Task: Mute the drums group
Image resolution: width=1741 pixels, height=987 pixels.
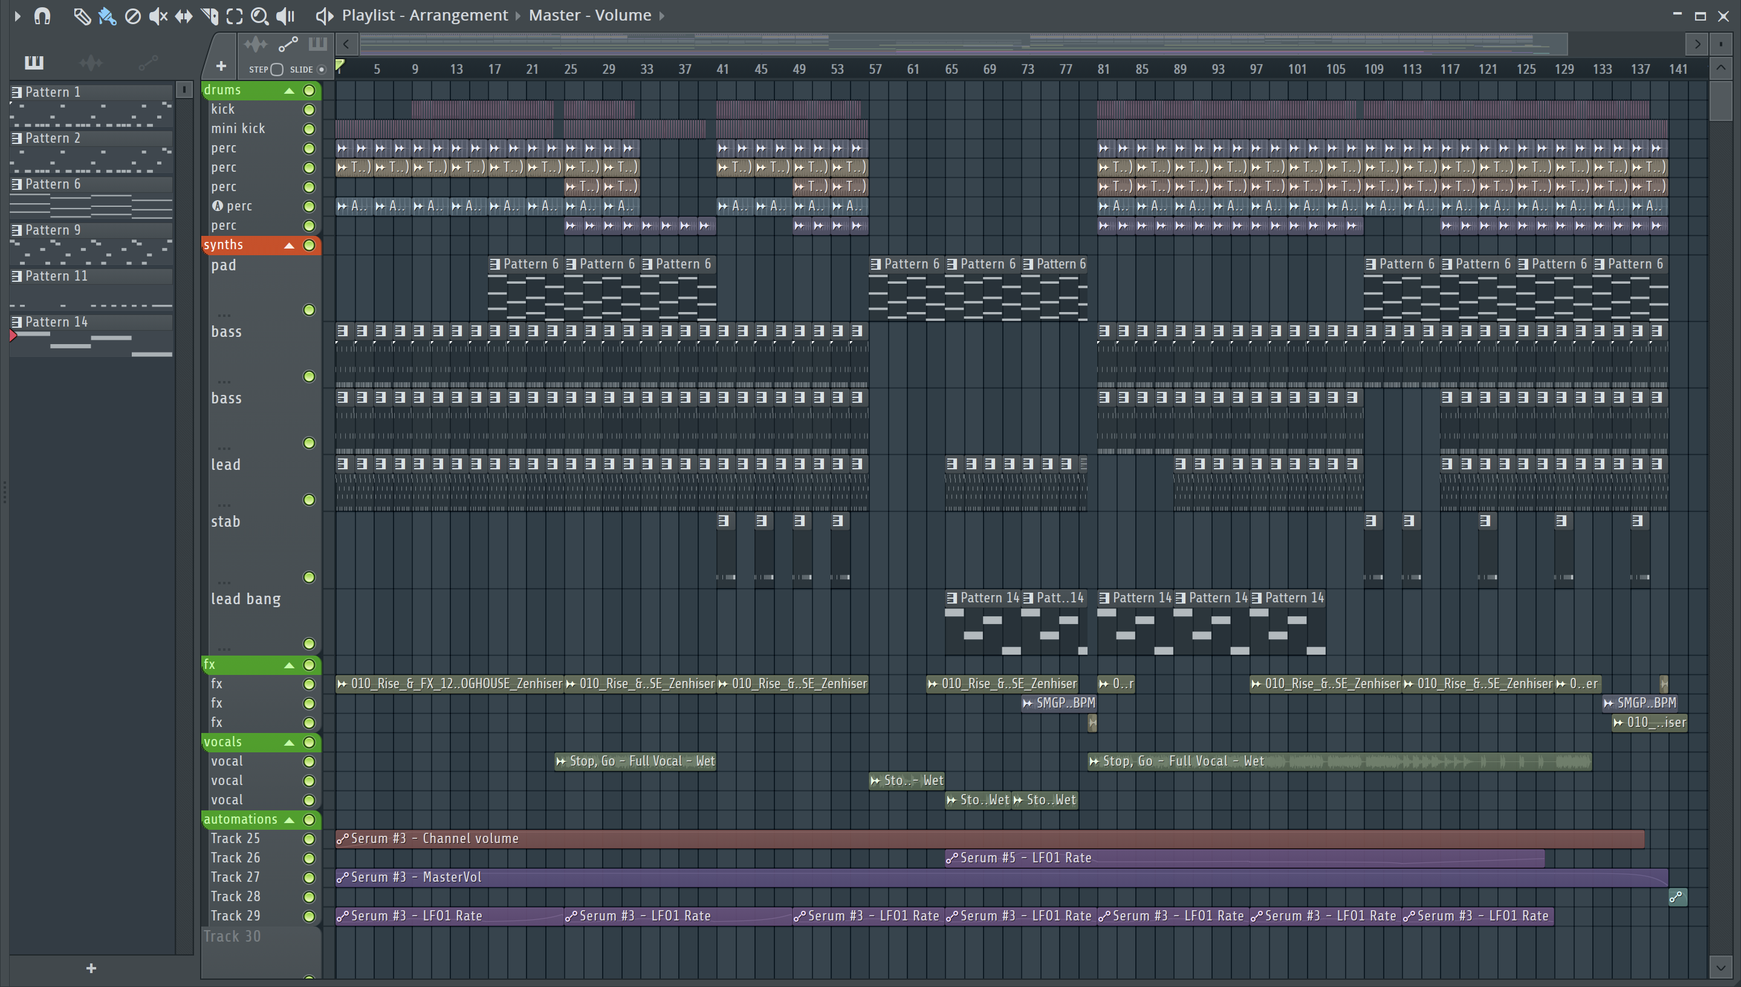Action: tap(309, 90)
